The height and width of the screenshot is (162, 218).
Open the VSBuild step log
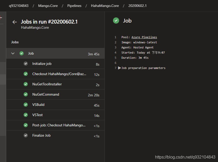click(x=55, y=105)
